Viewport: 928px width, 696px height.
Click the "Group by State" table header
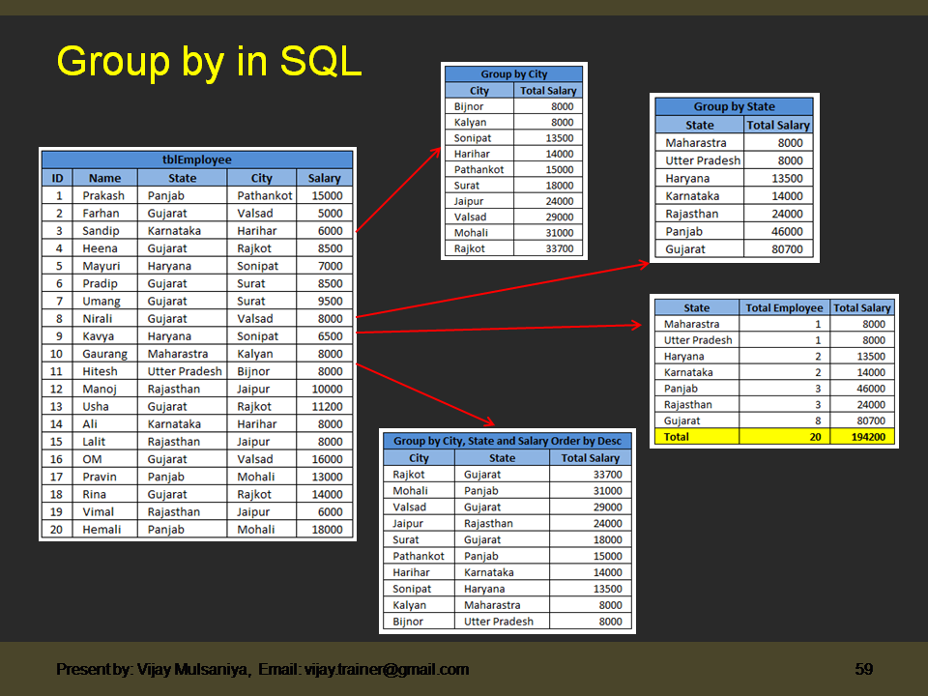coord(737,106)
